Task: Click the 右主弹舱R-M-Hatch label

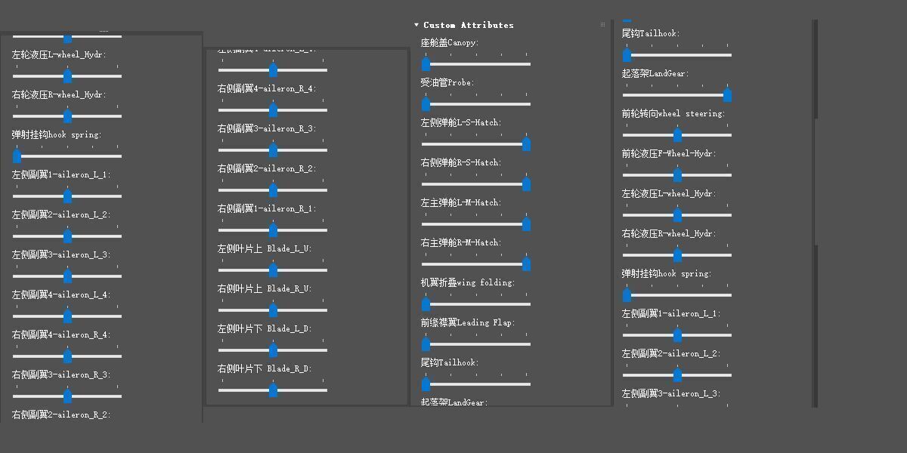Action: coord(460,243)
